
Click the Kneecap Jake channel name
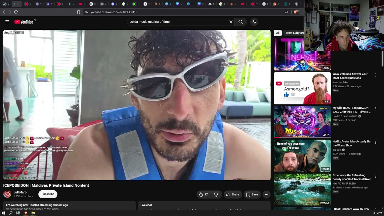click(340, 82)
